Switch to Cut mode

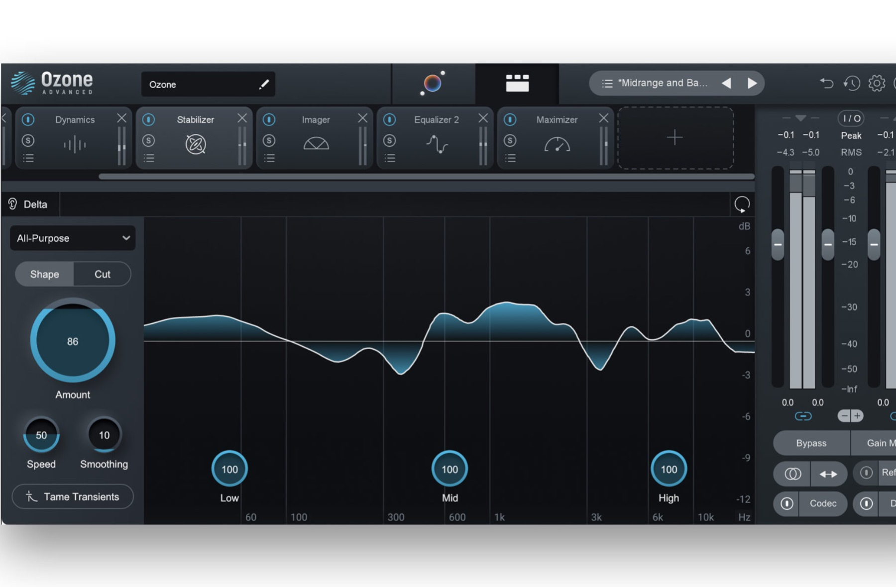click(x=102, y=274)
